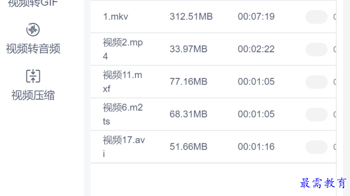
Task: Choose the 视频6.m2ts file entry
Action: (x=123, y=114)
